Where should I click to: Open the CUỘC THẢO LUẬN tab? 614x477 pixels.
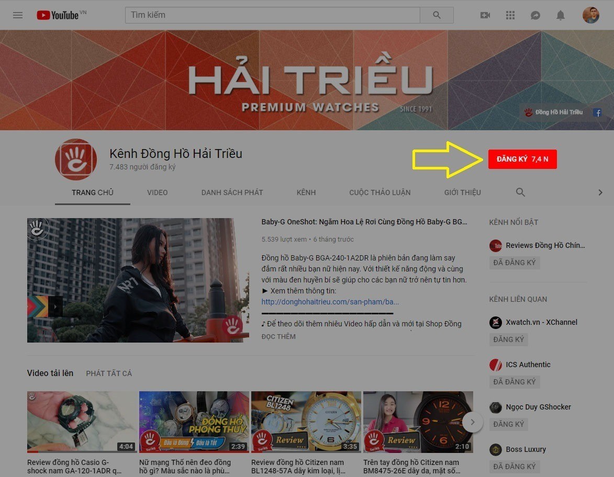pos(380,192)
